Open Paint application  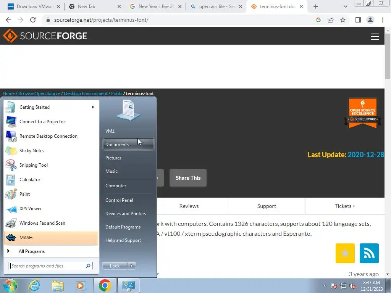tap(51, 194)
